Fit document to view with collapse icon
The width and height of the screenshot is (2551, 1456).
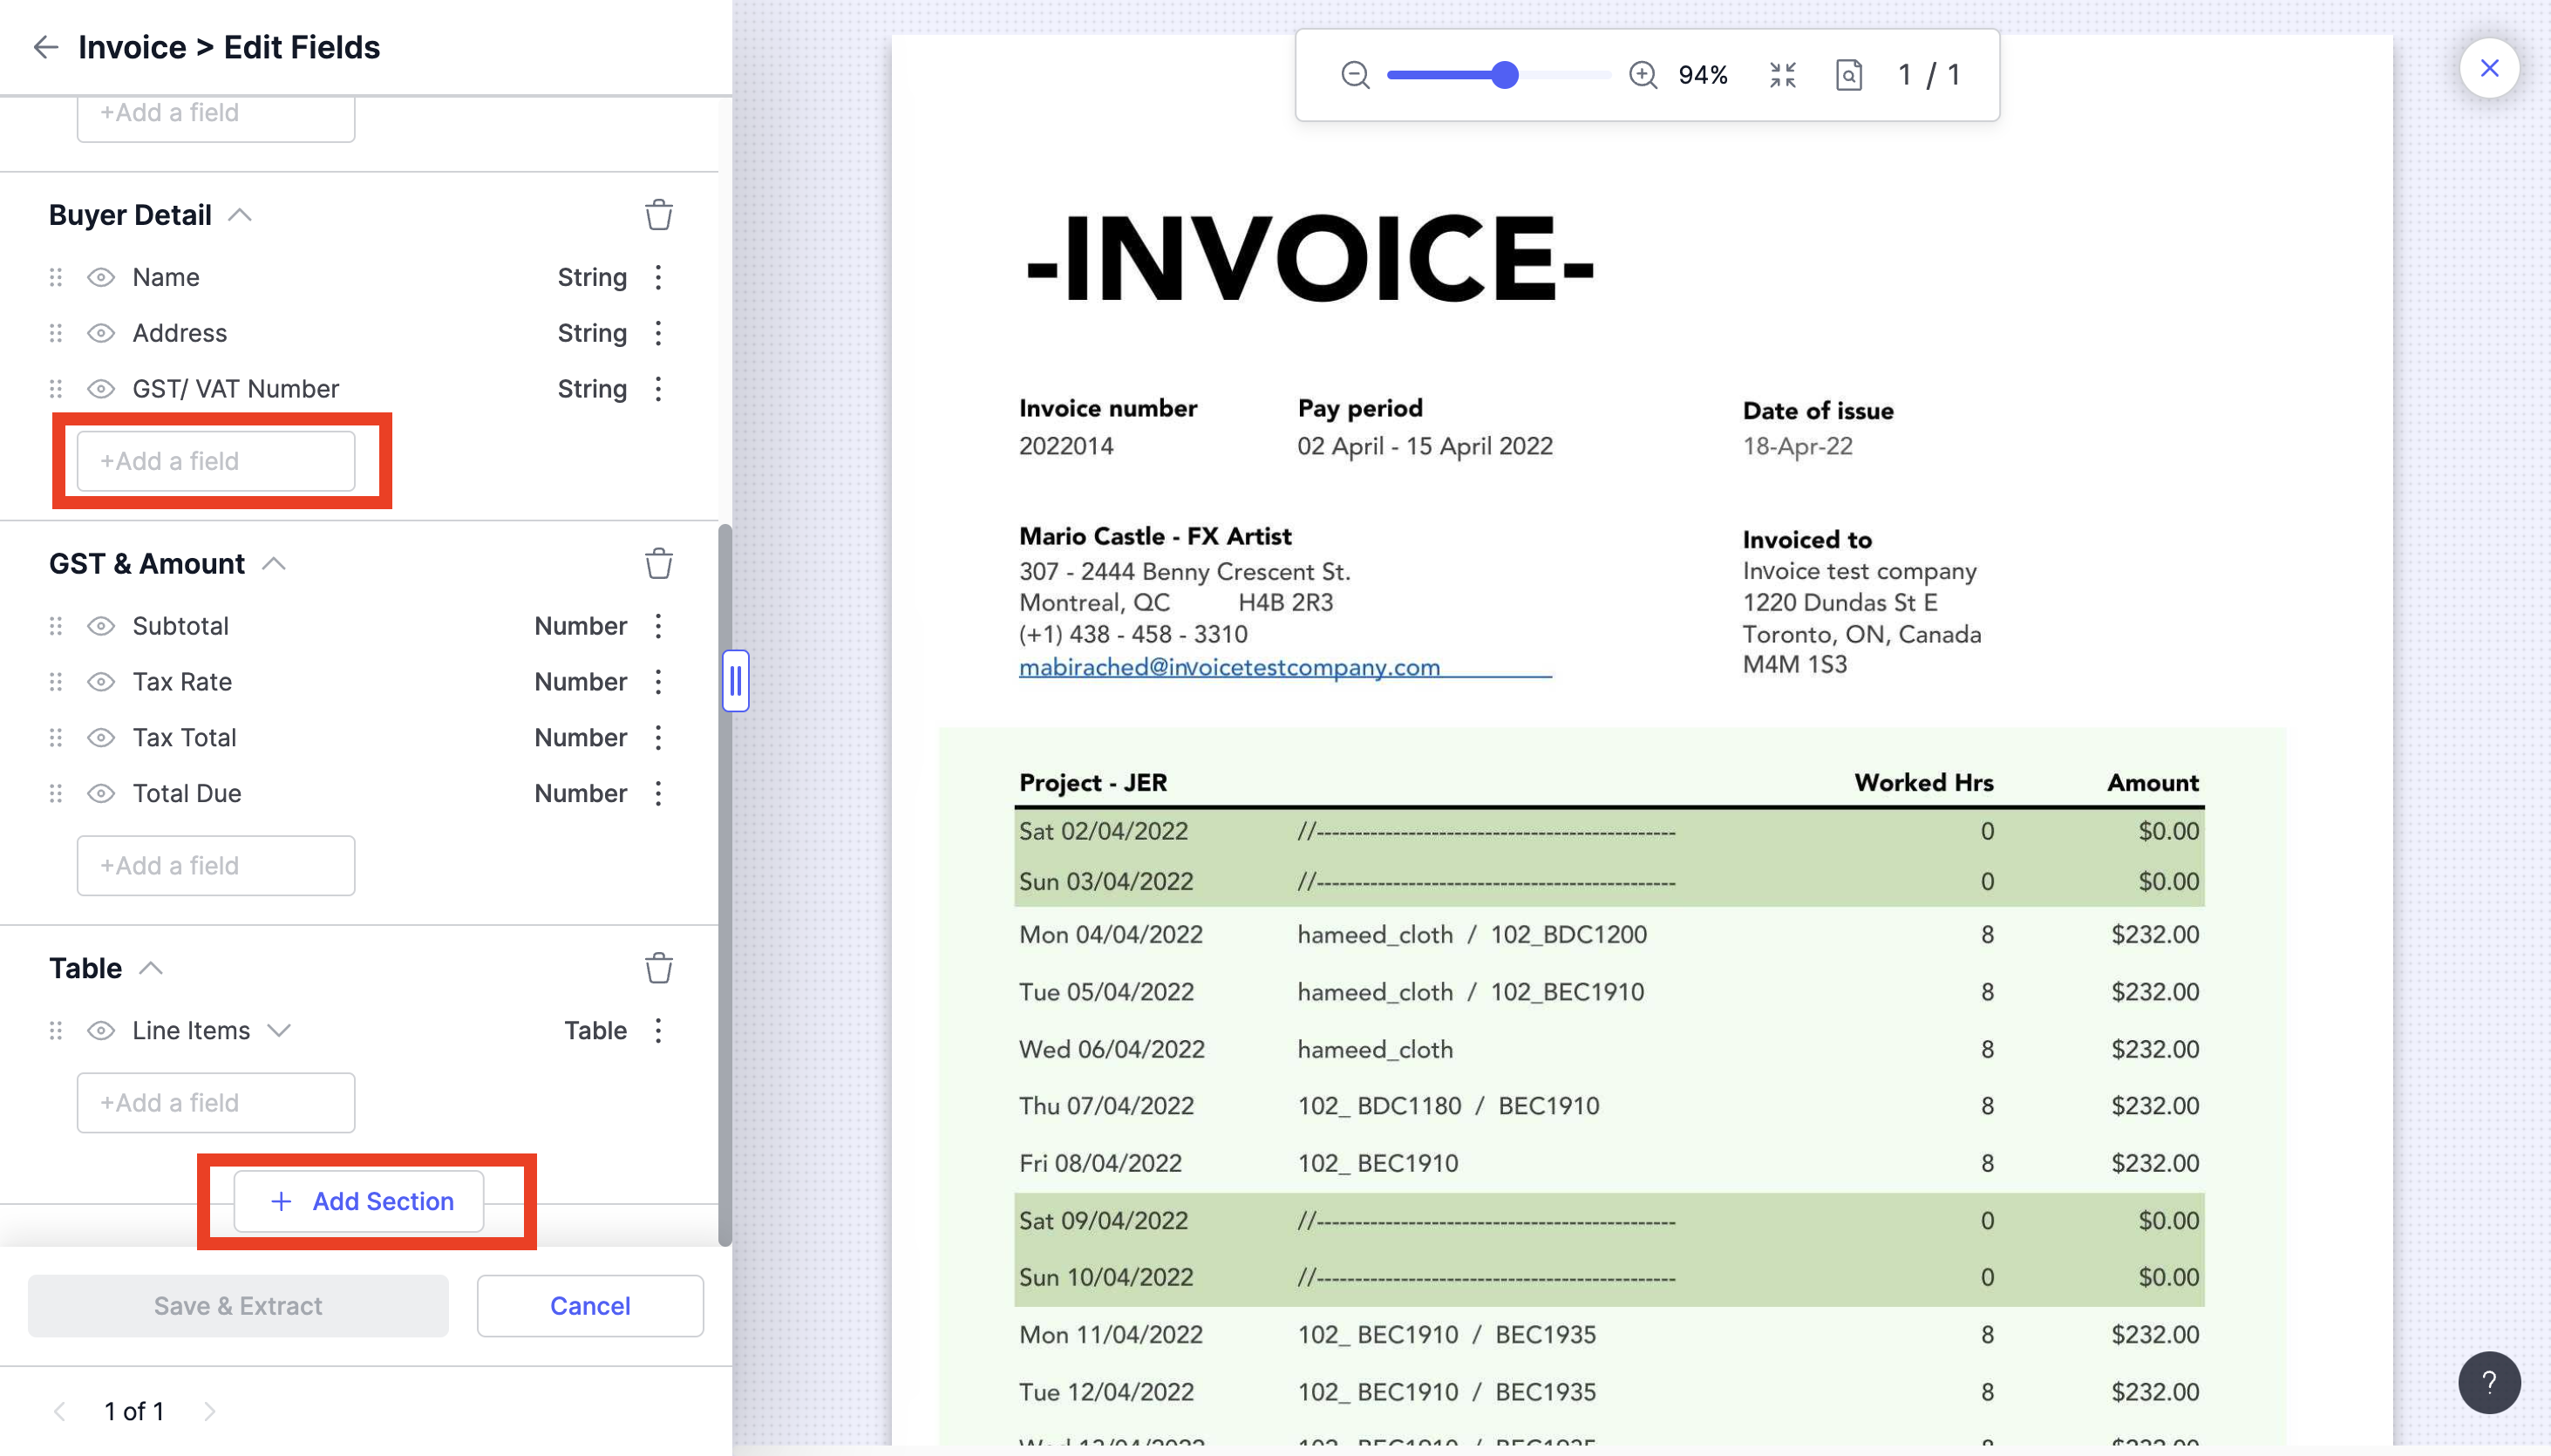coord(1782,75)
